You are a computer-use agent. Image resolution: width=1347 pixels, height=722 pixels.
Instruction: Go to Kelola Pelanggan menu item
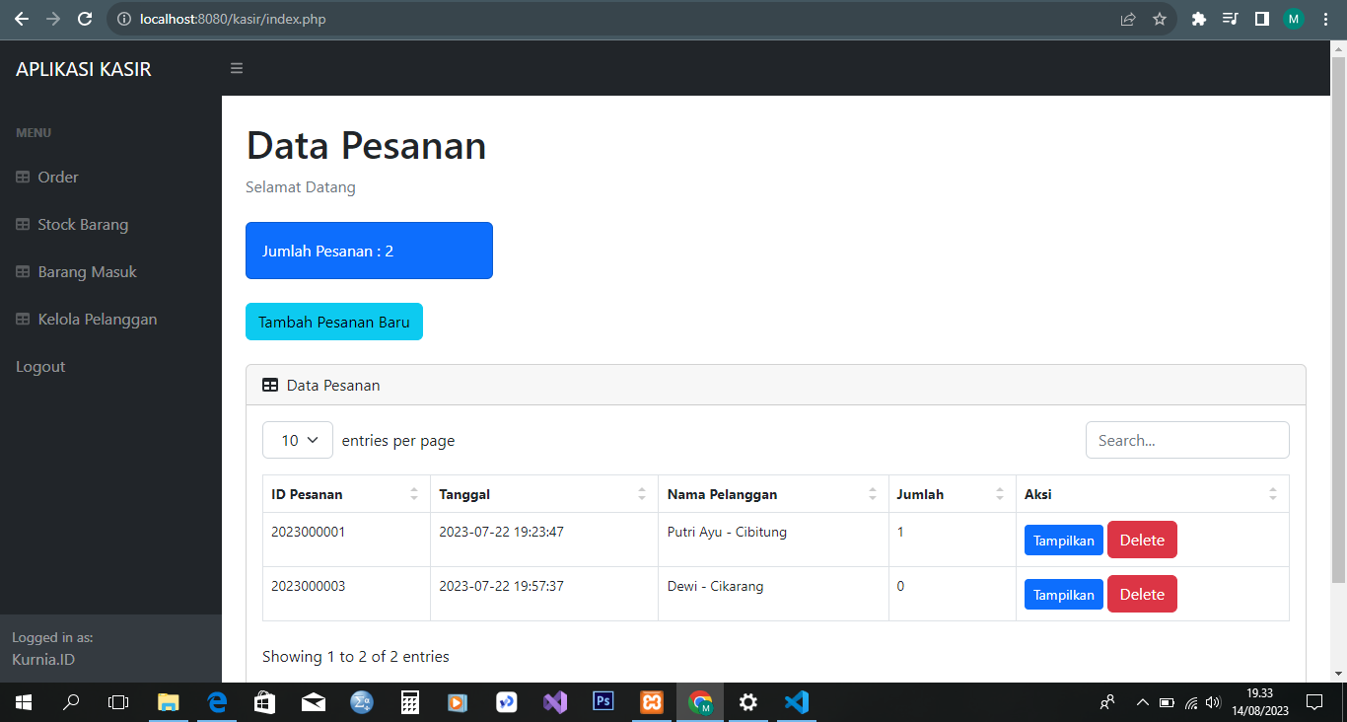pos(97,319)
